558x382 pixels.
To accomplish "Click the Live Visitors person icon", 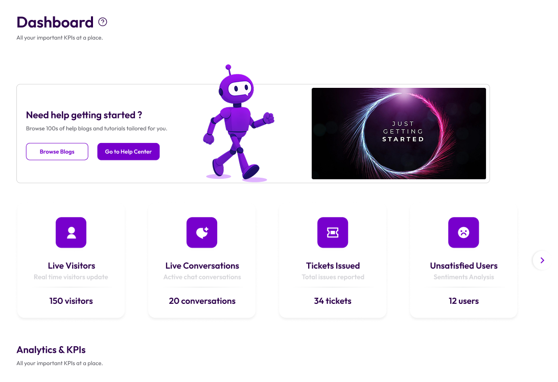I will pos(71,233).
